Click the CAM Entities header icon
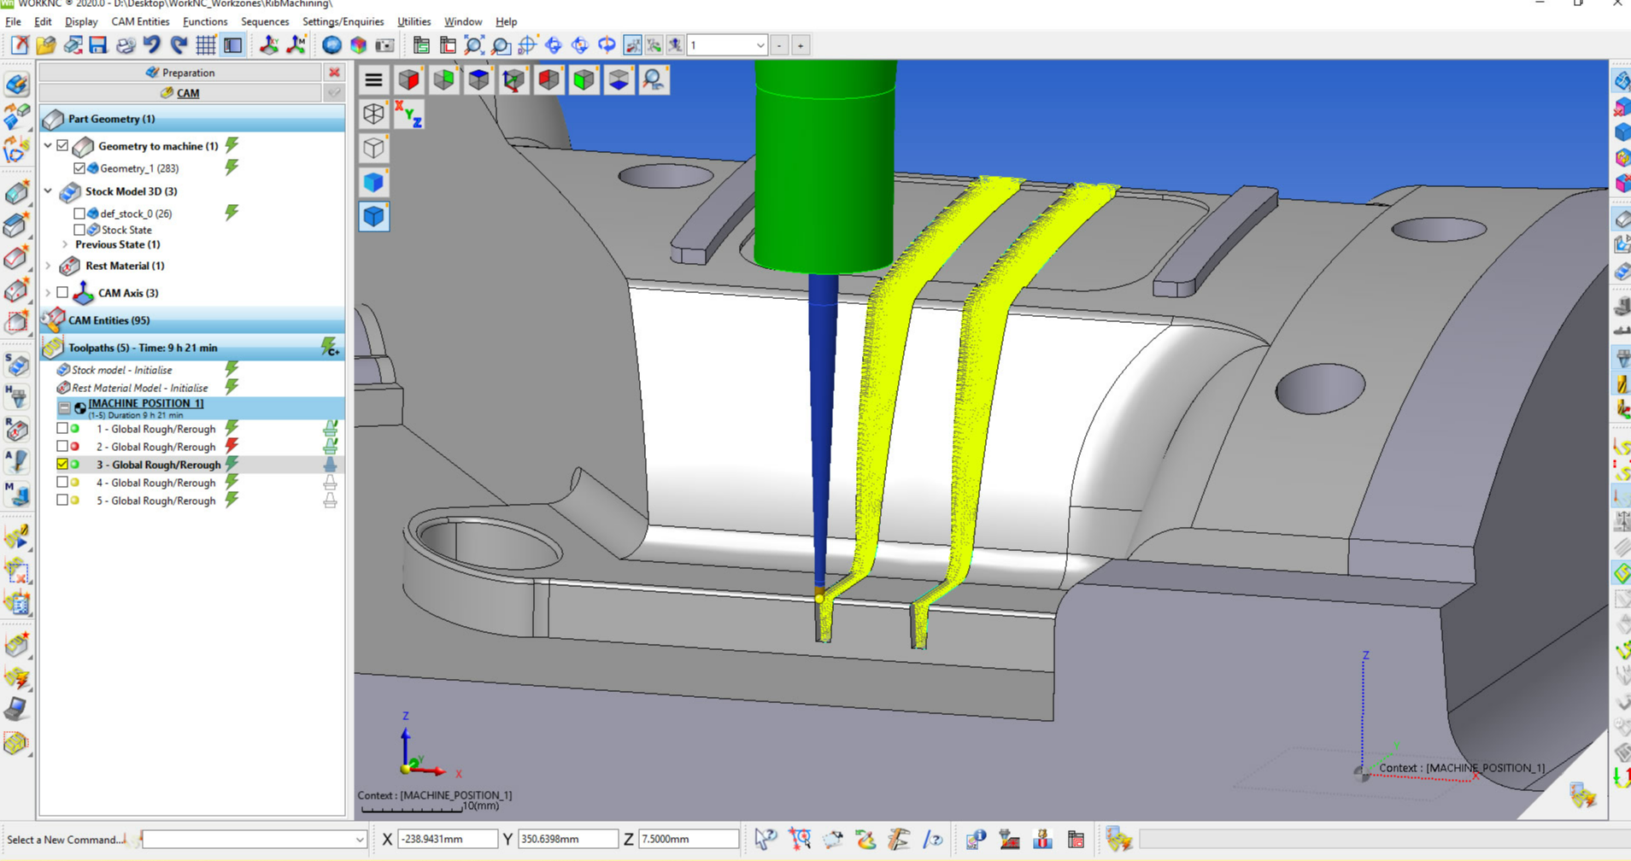The image size is (1631, 861). pyautogui.click(x=53, y=320)
